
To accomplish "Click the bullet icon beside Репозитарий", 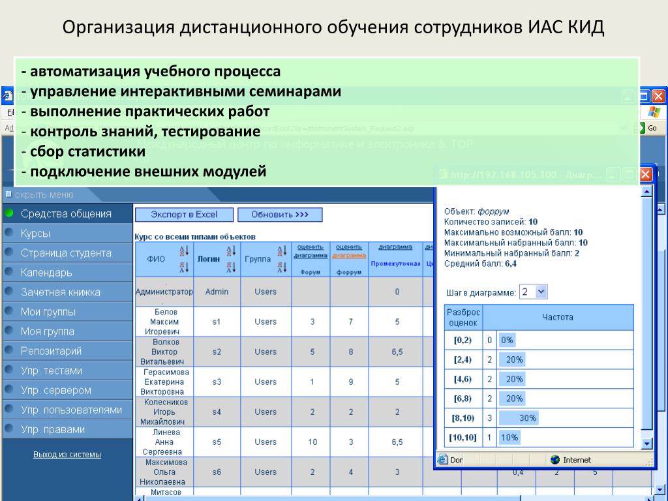I will click(9, 350).
